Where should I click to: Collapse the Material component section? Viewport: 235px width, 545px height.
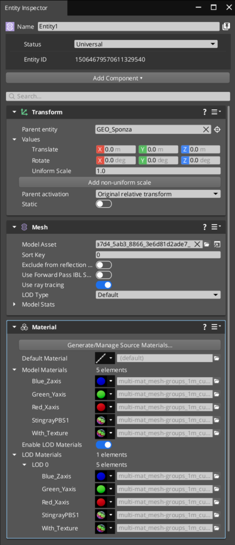coord(14,327)
